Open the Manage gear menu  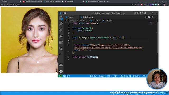61,71
